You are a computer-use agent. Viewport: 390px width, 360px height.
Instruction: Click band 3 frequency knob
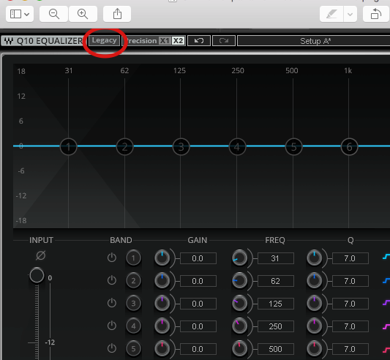tap(239, 303)
